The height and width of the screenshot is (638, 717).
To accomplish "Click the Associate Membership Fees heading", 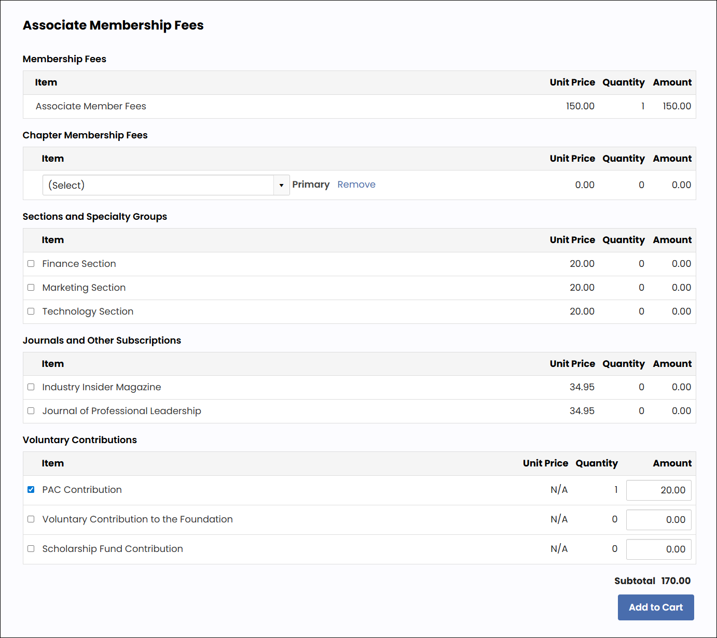I will tap(113, 25).
